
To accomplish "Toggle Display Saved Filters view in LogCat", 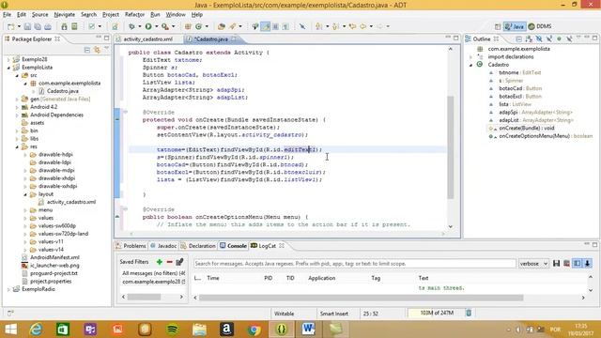I will [577, 263].
